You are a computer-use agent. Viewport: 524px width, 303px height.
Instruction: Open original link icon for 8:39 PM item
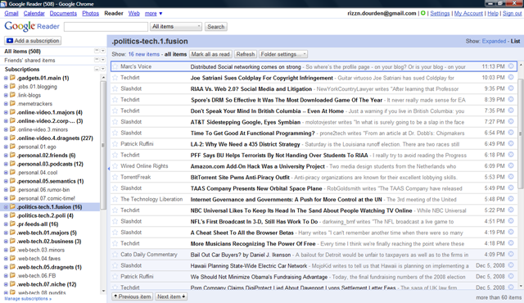(x=511, y=99)
